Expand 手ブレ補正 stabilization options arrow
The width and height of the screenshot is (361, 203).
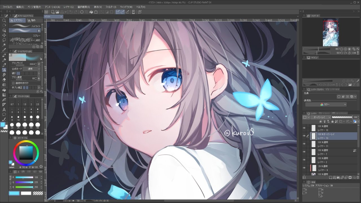pos(39,88)
